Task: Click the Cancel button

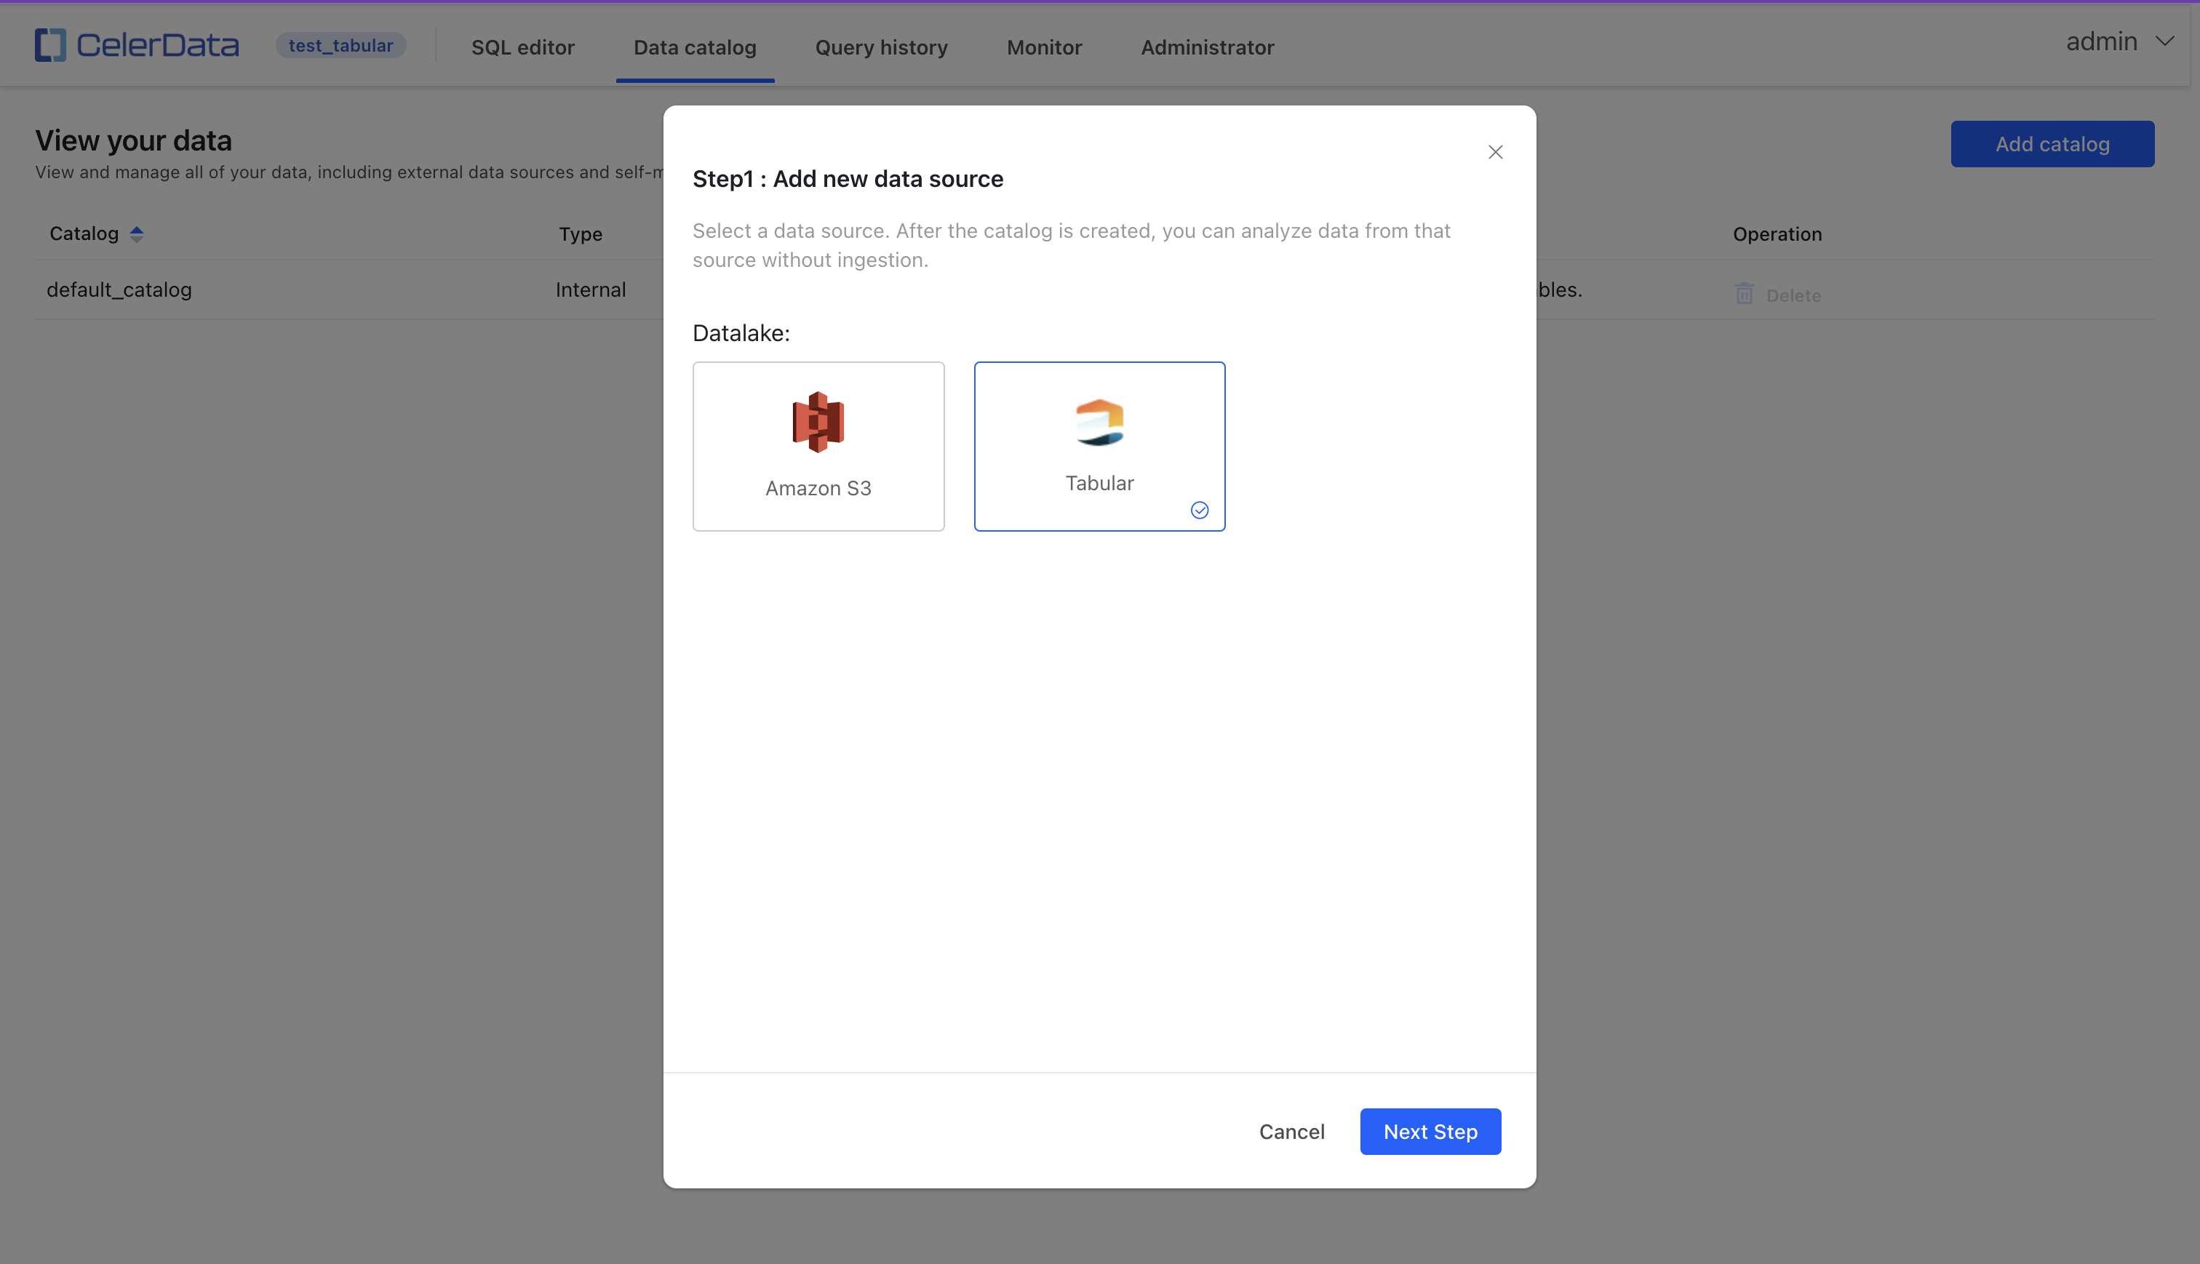Action: click(x=1292, y=1131)
